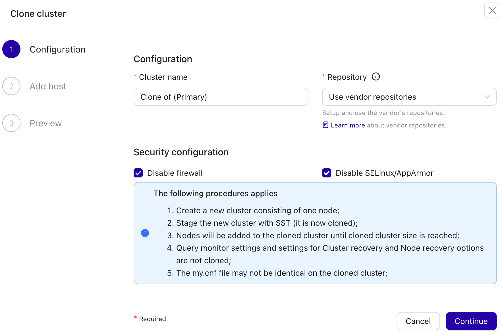This screenshot has height=335, width=502.
Task: Click the Disable SELinux/AppArmor label text
Action: [x=384, y=173]
